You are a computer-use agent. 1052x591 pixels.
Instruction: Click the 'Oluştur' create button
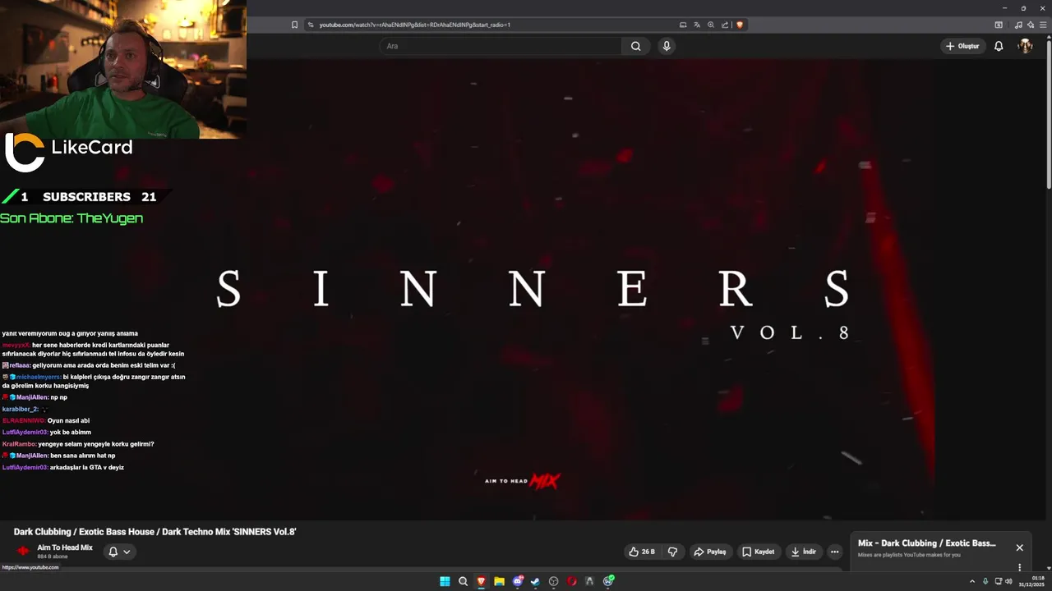click(x=962, y=46)
